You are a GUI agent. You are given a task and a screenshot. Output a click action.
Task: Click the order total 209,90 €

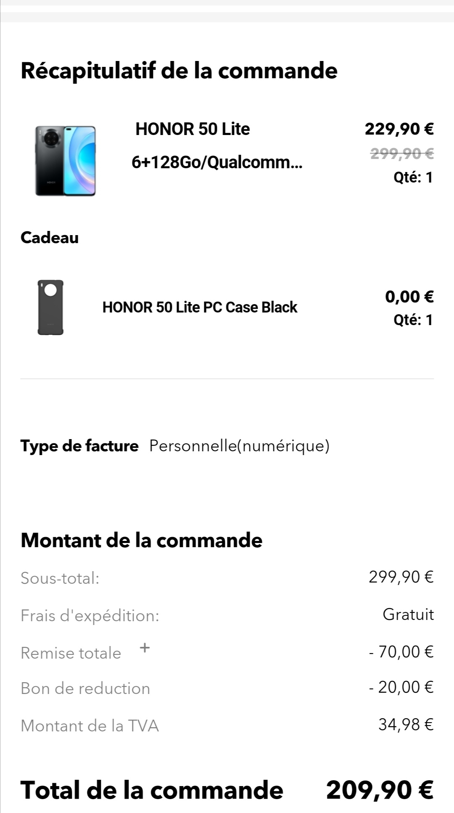click(x=379, y=790)
